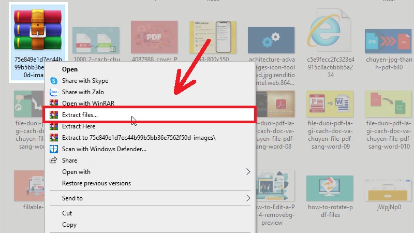Choose Open in the context menu
414x233 pixels.
(70, 69)
